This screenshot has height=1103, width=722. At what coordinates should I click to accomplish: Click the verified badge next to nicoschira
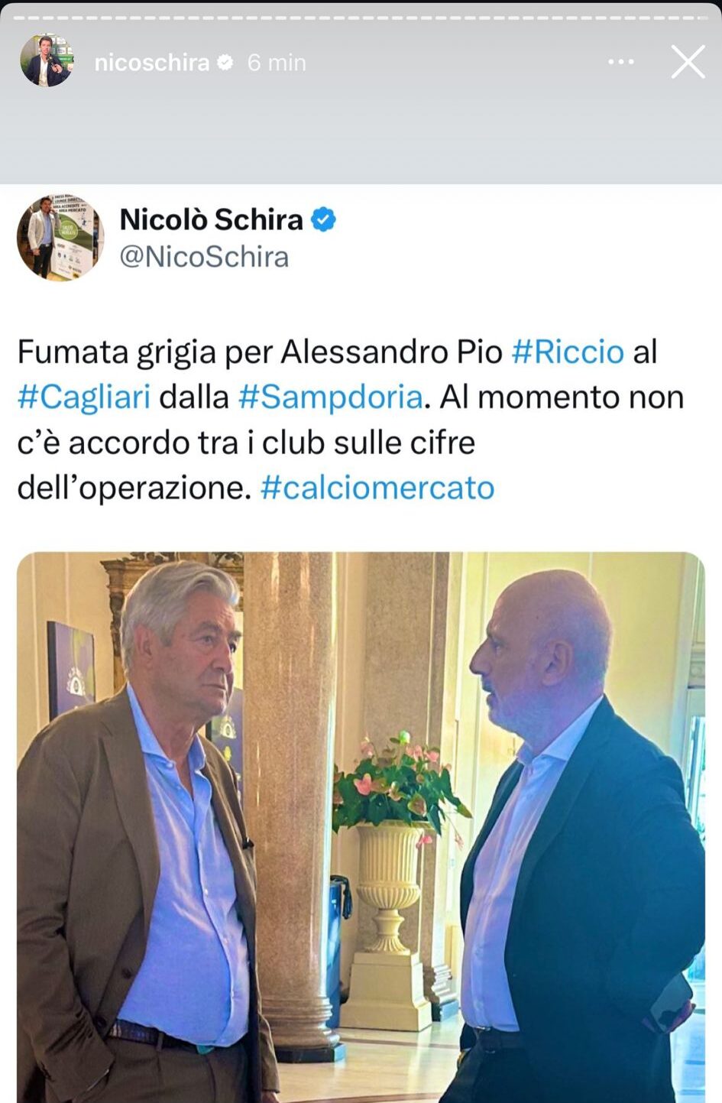[x=225, y=62]
